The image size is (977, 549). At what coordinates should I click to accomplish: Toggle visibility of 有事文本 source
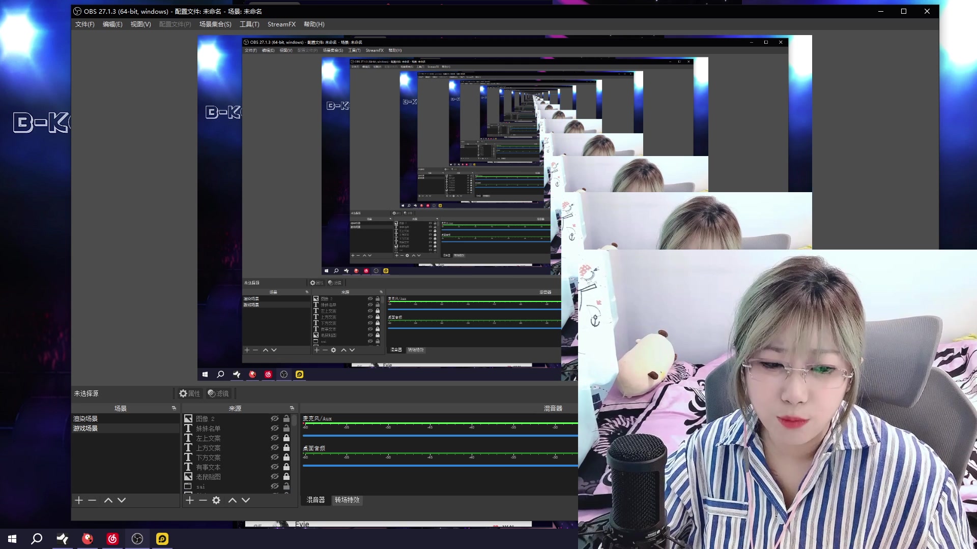point(275,467)
